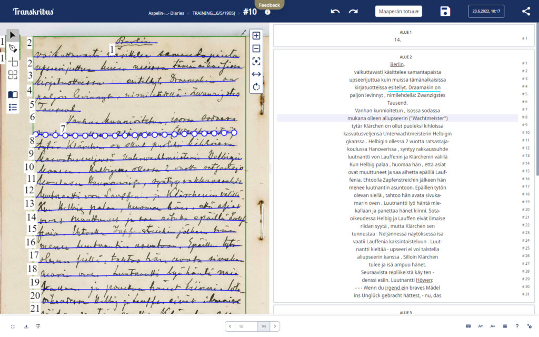The height and width of the screenshot is (337, 539).
Task: Undo the last edit
Action: click(x=335, y=12)
